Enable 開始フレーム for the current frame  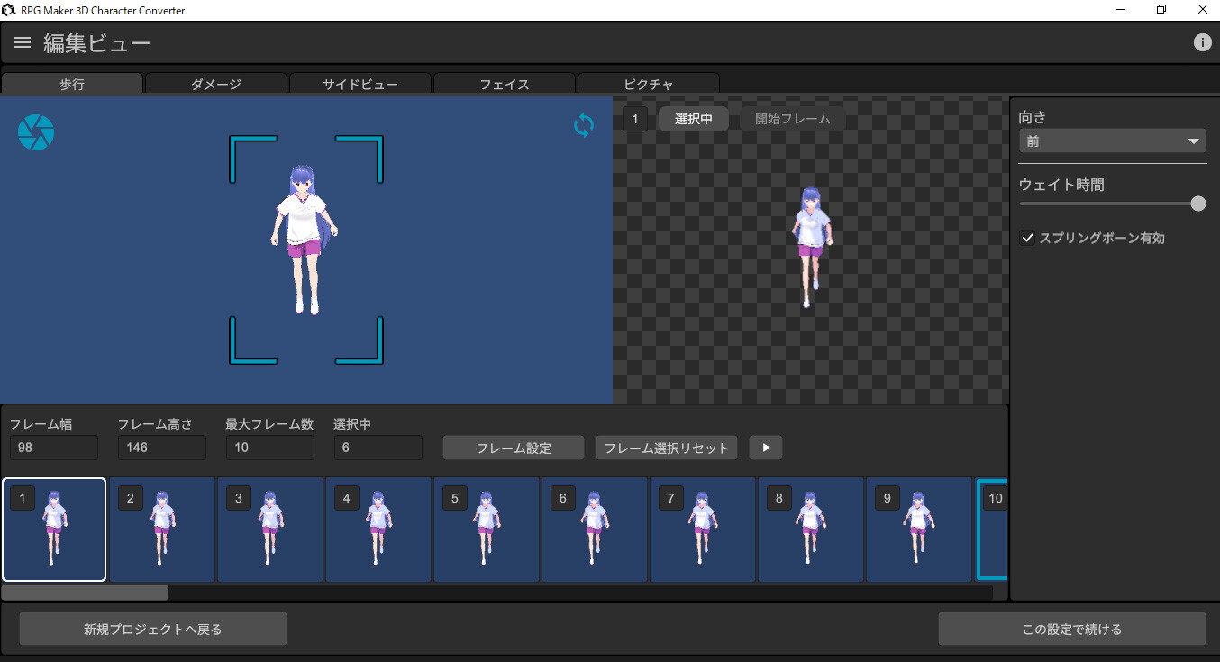(x=793, y=118)
